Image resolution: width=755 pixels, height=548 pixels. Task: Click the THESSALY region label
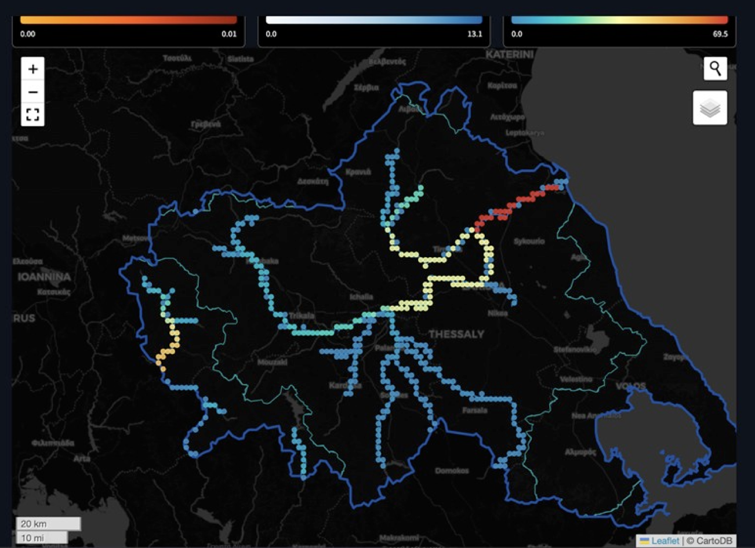[456, 334]
